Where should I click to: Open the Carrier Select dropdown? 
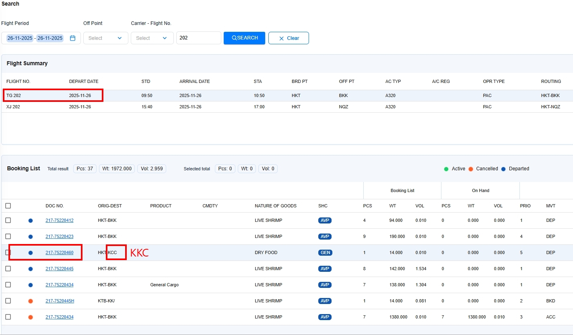pos(152,38)
